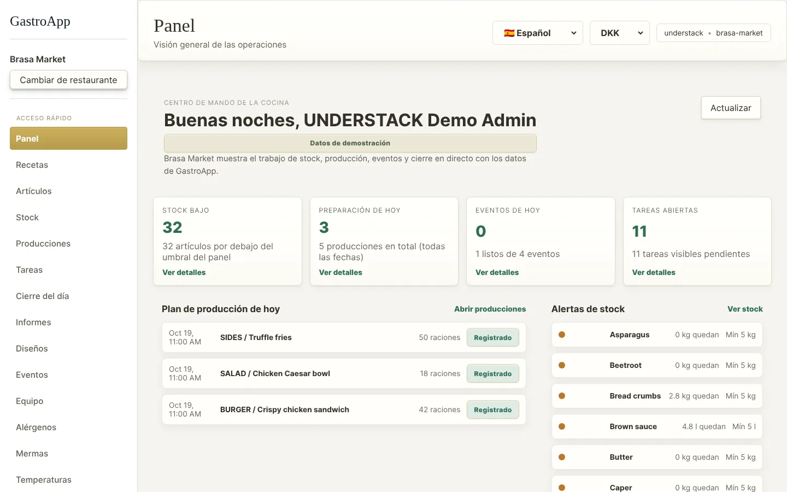Click the Plan de producción de hoy heading
The height and width of the screenshot is (492, 787).
pyautogui.click(x=221, y=309)
